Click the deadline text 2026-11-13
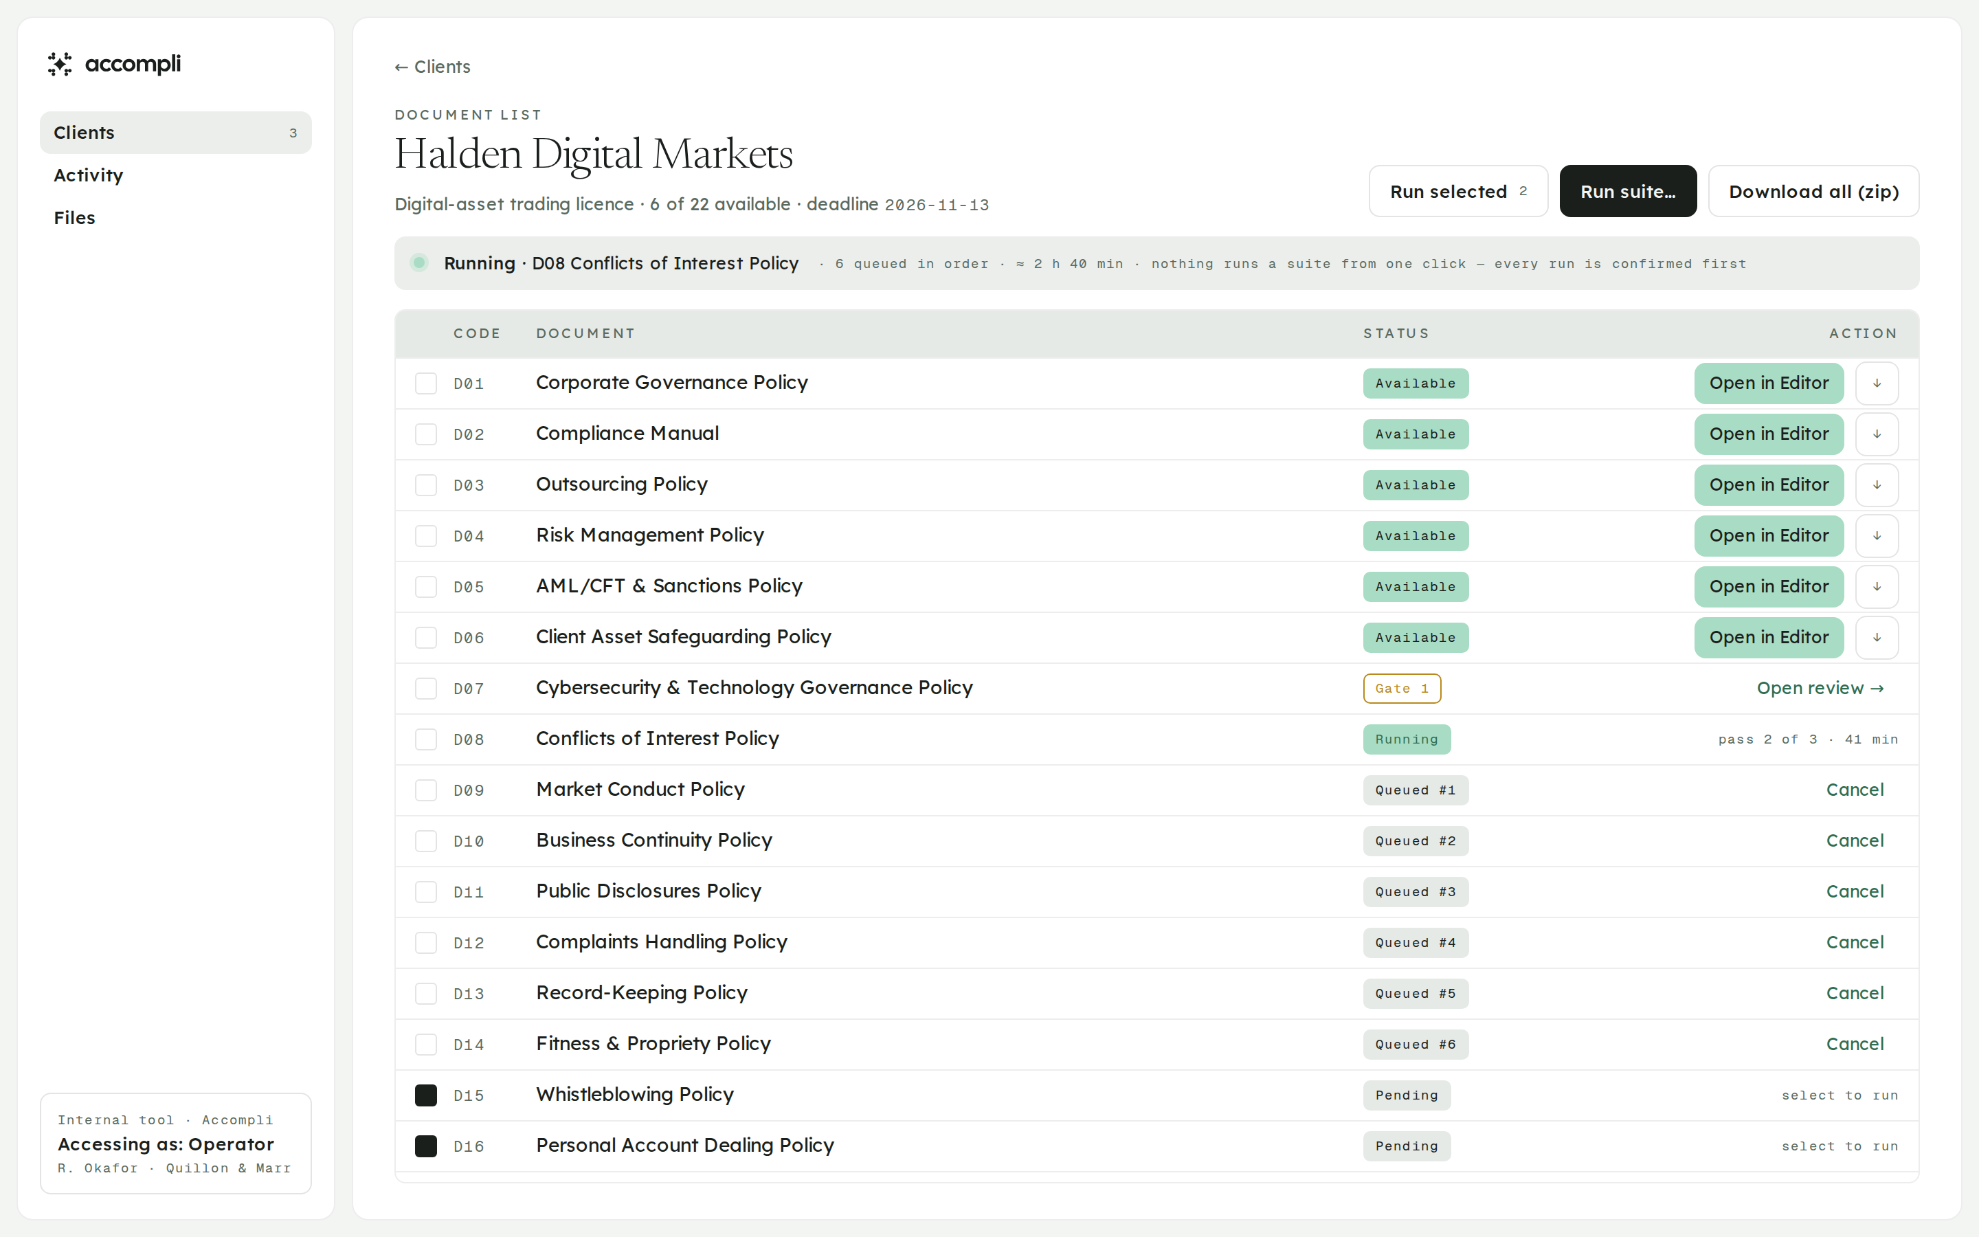The height and width of the screenshot is (1237, 1979). click(937, 205)
